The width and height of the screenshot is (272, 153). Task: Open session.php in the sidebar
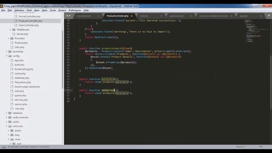pyautogui.click(x=21, y=104)
